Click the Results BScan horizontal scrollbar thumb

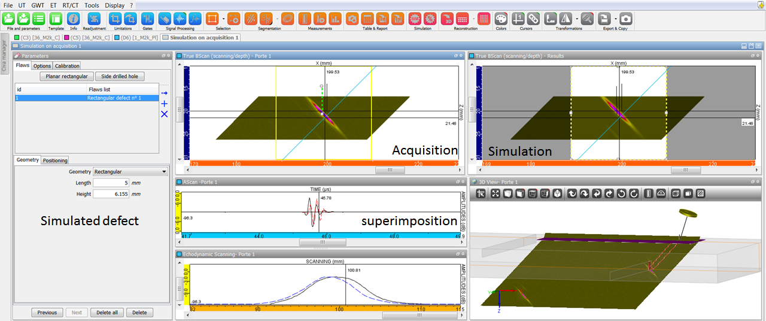click(685, 169)
